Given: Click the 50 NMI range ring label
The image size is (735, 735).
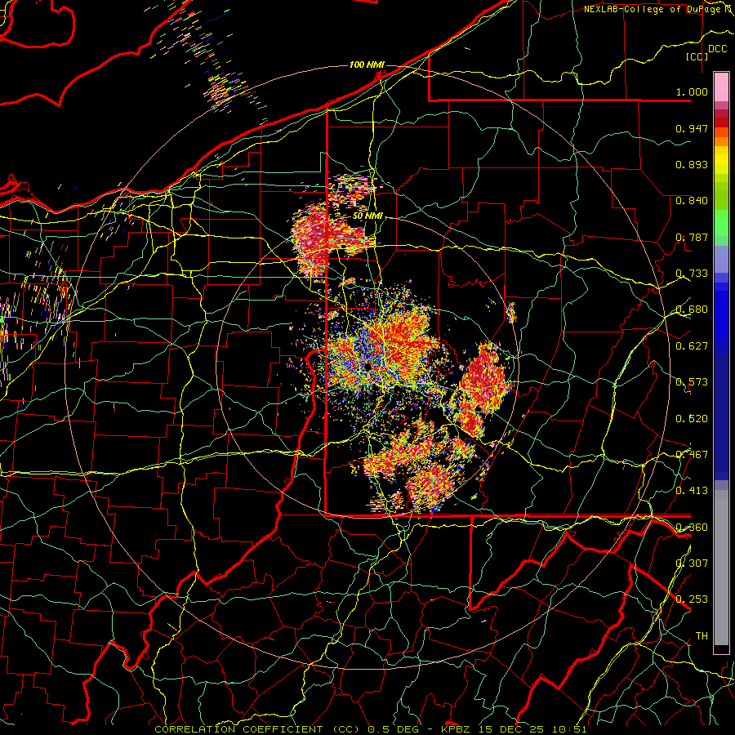Looking at the screenshot, I should tap(368, 216).
